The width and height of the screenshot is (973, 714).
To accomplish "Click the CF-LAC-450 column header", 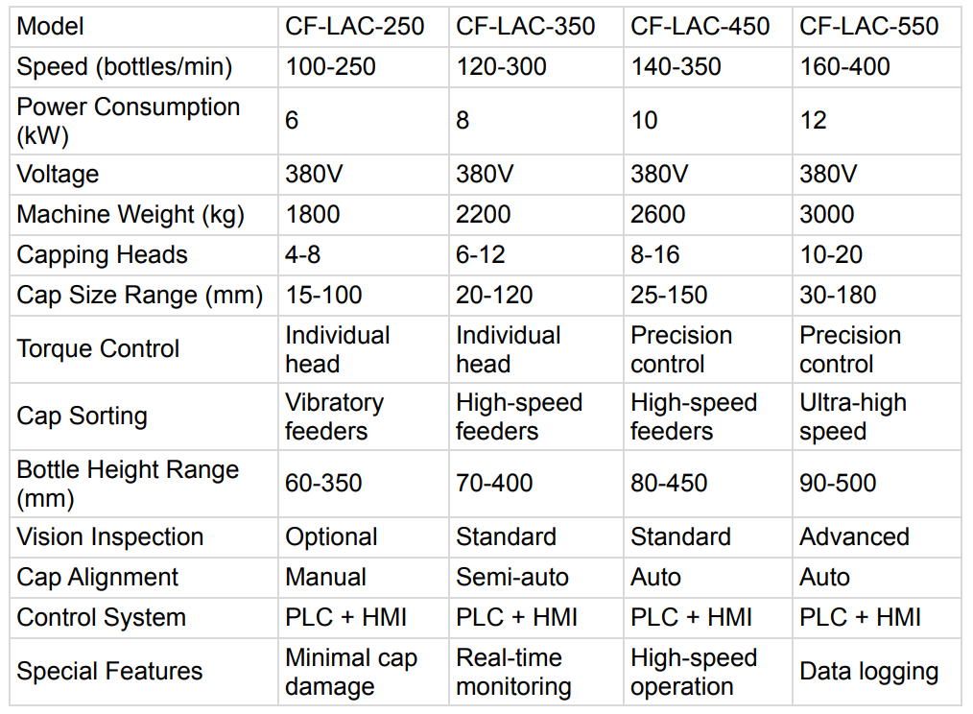I will (700, 27).
